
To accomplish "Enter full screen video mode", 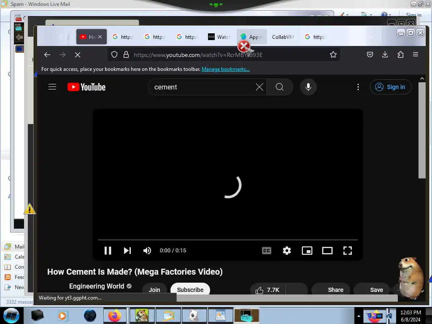I will 348,251.
